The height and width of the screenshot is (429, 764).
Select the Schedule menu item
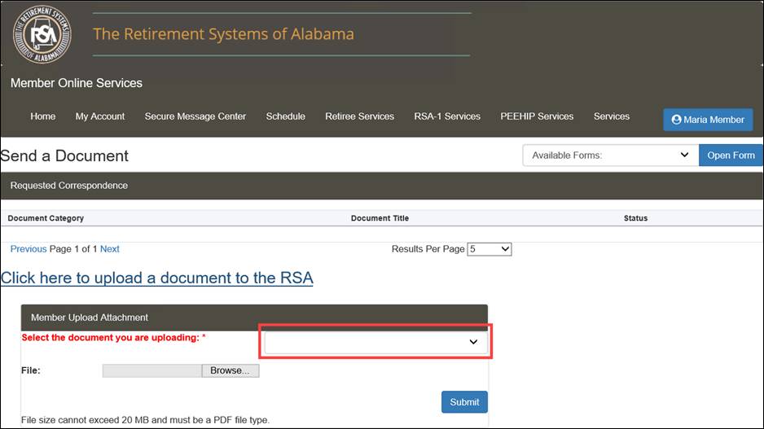click(x=286, y=116)
